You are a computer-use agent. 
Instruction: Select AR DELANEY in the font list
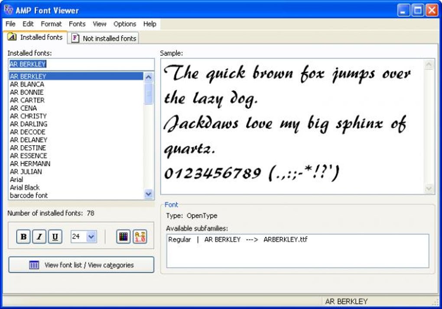pyautogui.click(x=76, y=140)
